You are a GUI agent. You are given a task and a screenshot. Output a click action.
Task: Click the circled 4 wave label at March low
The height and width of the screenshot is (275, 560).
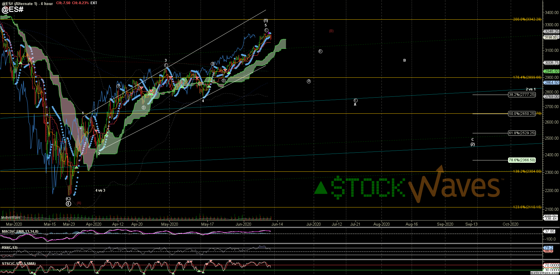tap(68, 204)
